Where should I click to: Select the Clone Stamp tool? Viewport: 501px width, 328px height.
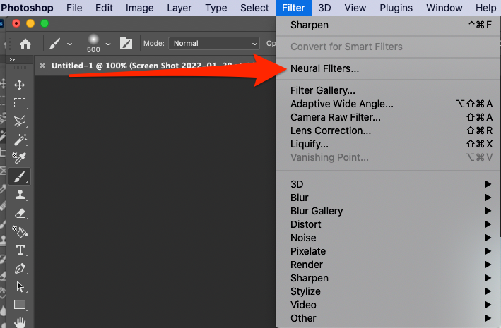point(20,195)
